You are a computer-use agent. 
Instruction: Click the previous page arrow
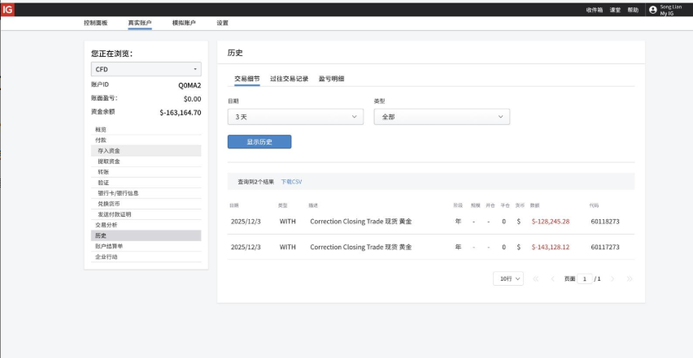tap(553, 278)
